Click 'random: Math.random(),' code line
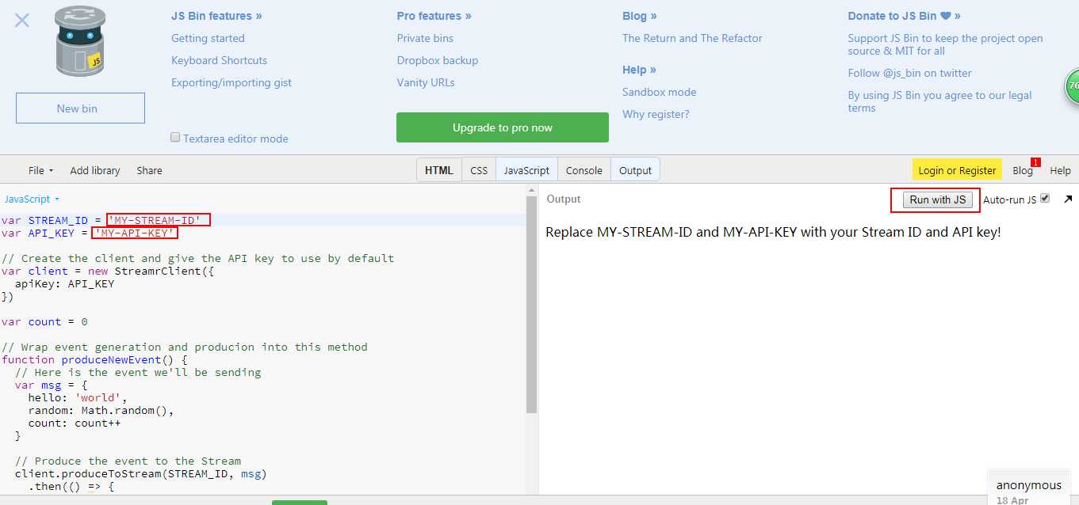1079x505 pixels. (101, 410)
